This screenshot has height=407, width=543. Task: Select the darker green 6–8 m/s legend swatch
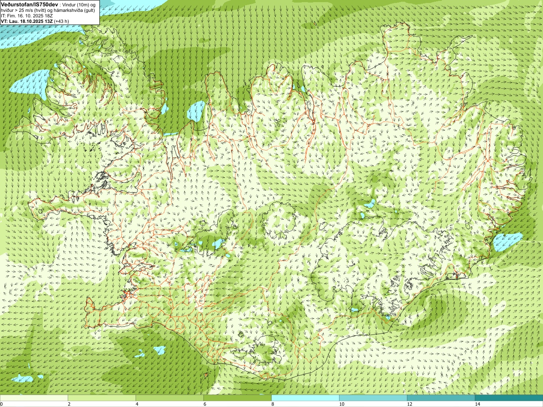point(238,398)
